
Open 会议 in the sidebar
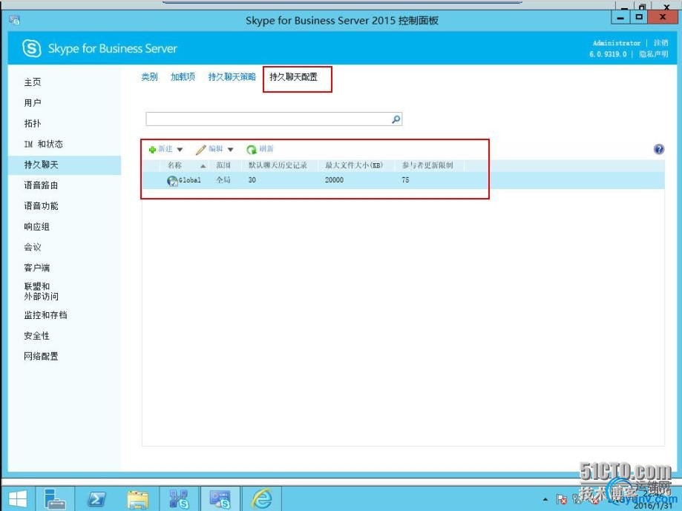point(33,247)
